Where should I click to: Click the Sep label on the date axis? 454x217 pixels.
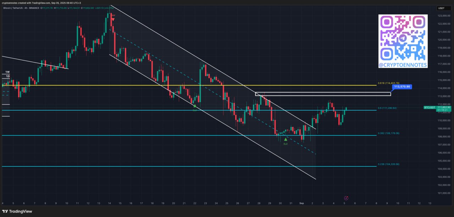click(x=302, y=203)
